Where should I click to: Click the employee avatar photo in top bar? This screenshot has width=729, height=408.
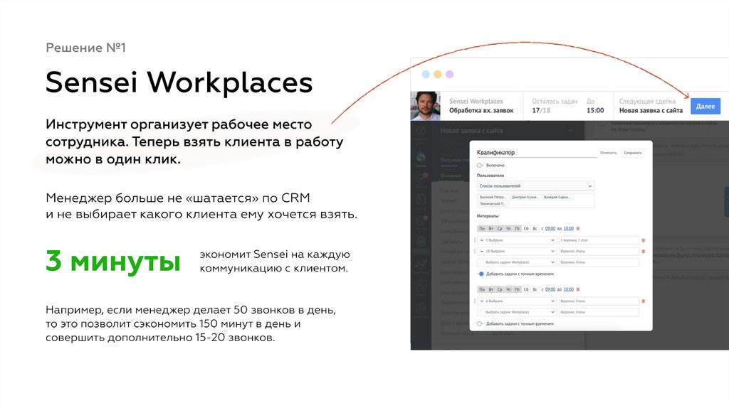click(x=426, y=107)
